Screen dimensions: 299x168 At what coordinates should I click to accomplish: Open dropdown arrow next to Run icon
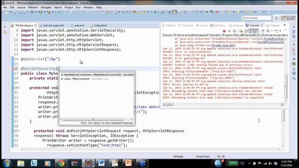click(44, 12)
